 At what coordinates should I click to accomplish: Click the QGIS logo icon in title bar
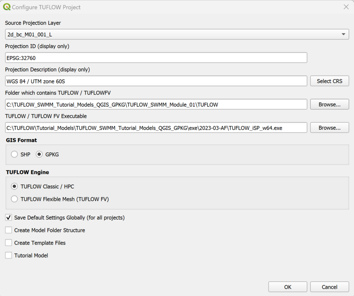coord(7,7)
